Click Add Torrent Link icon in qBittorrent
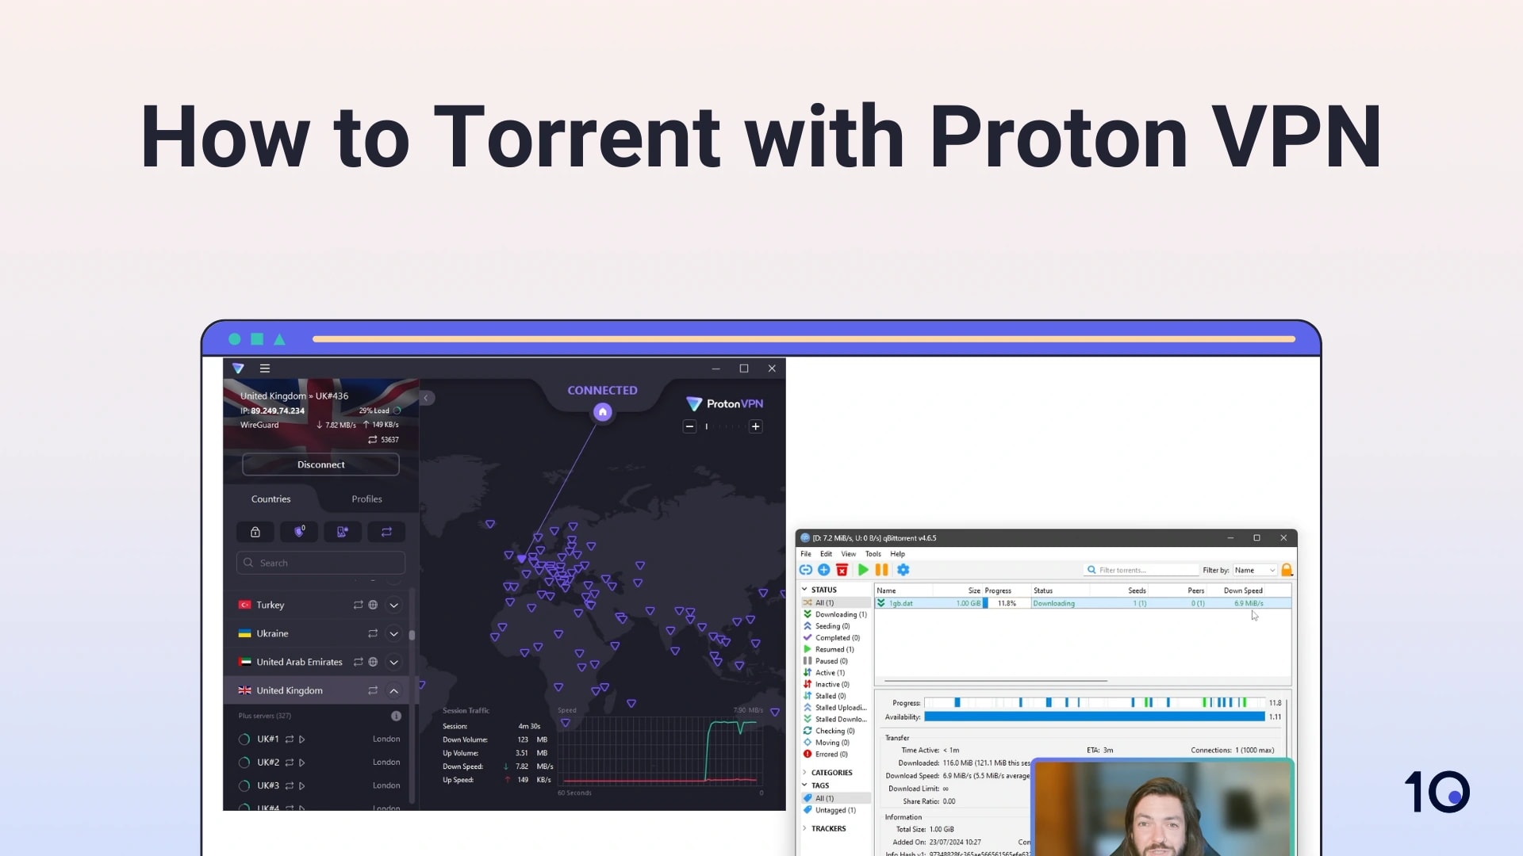The image size is (1523, 856). [x=806, y=570]
